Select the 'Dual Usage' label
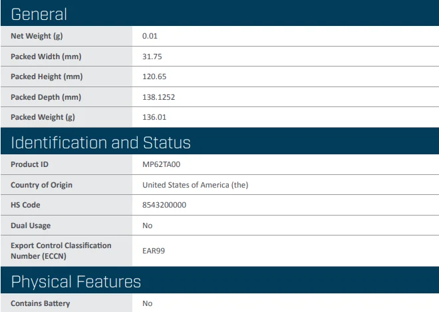This screenshot has height=312, width=439. 31,226
